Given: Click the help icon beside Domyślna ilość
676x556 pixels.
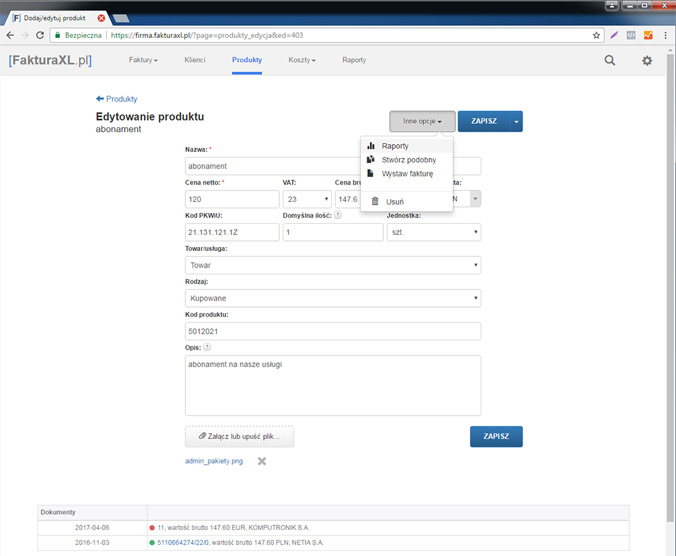Looking at the screenshot, I should [x=338, y=215].
